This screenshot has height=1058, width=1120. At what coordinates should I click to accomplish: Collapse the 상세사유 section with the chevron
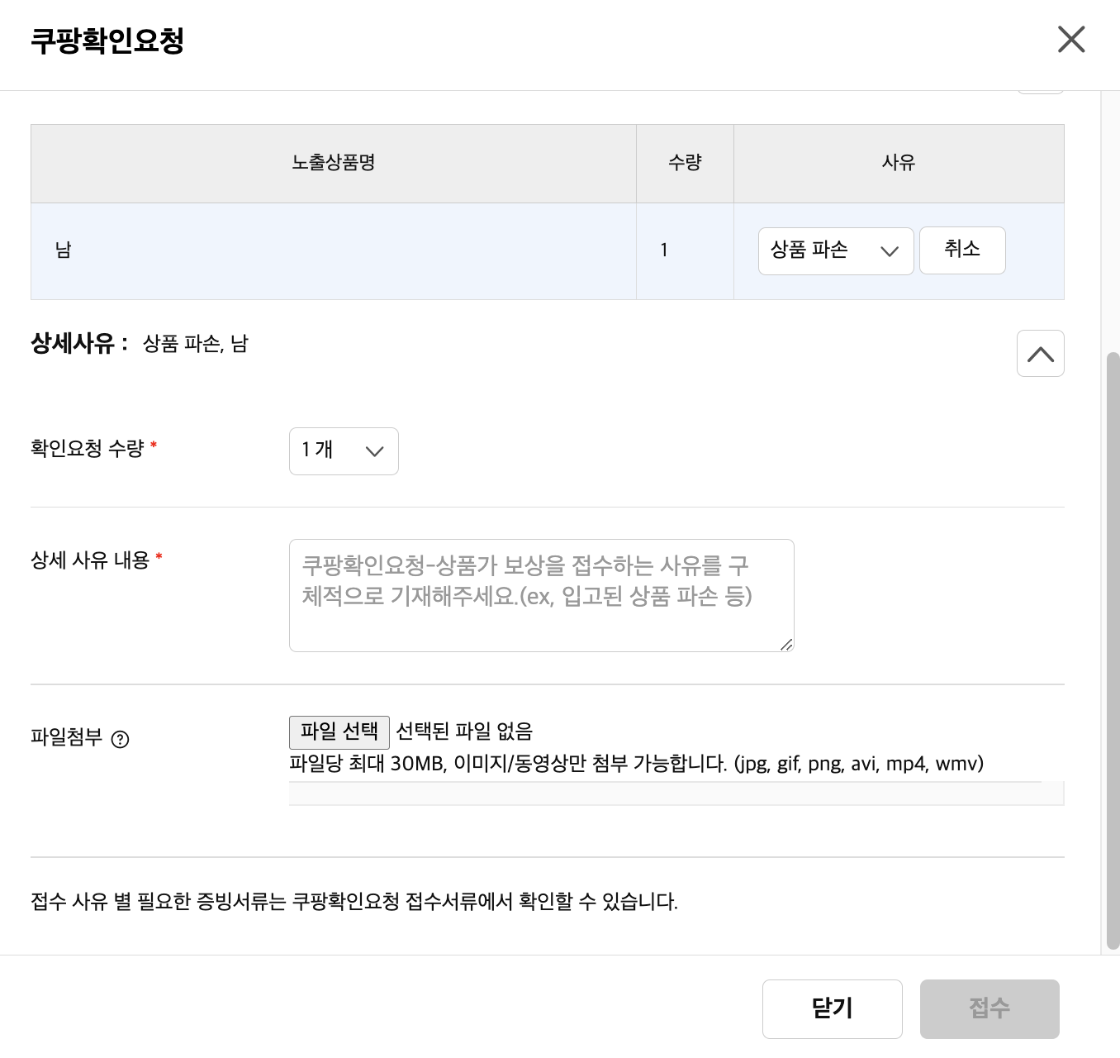[1040, 354]
